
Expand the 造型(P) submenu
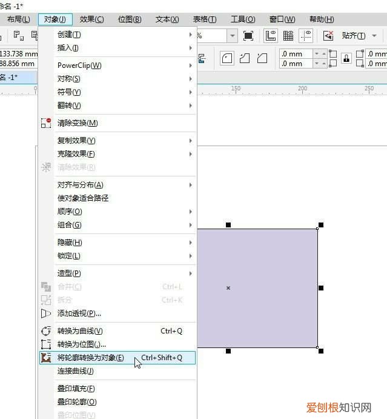[117, 273]
